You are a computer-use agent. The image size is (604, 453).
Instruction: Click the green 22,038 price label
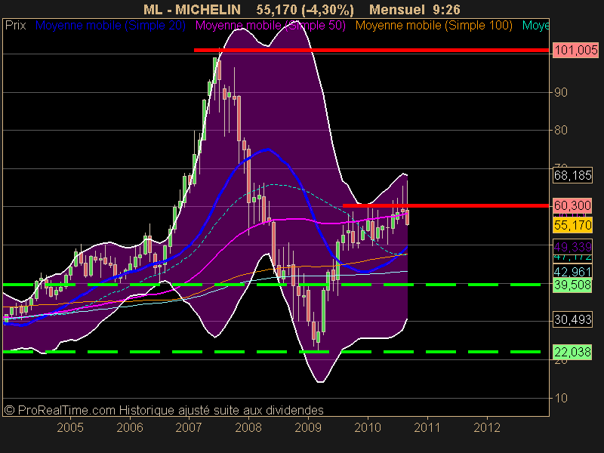[x=572, y=352]
